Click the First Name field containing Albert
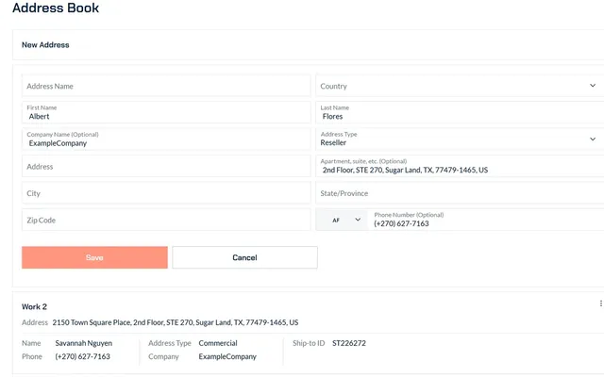Screen dimensions: 604x377 tap(166, 112)
